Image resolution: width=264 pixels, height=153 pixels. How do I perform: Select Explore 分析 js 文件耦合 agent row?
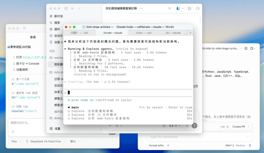click(130, 115)
